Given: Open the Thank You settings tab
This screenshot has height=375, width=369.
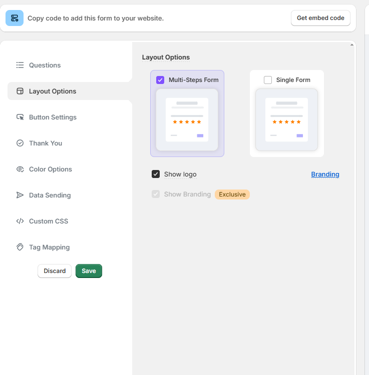Looking at the screenshot, I should (46, 143).
